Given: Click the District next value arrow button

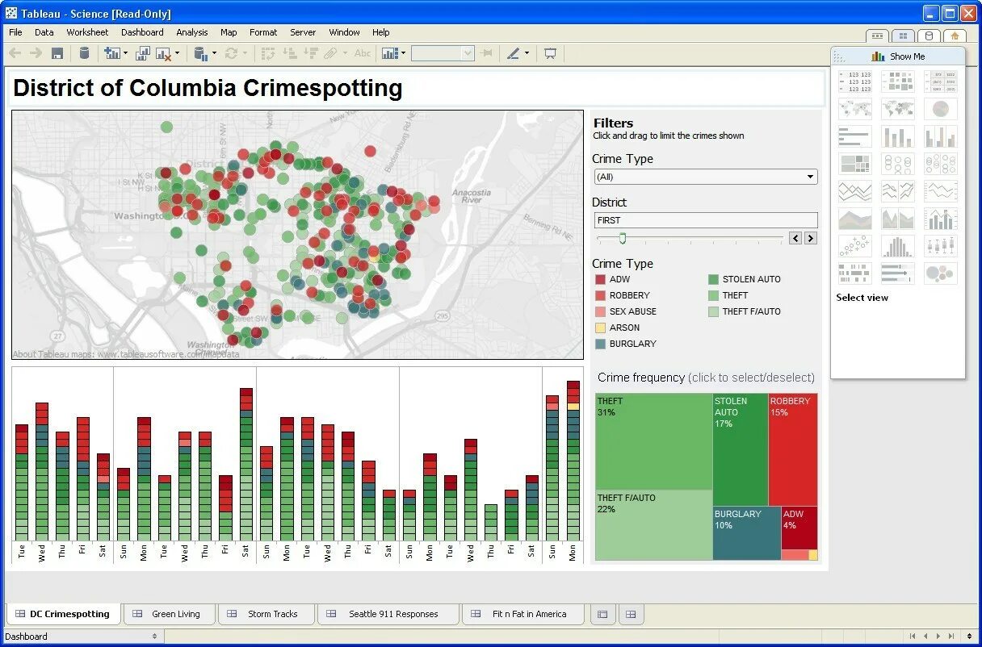Looking at the screenshot, I should (x=810, y=238).
